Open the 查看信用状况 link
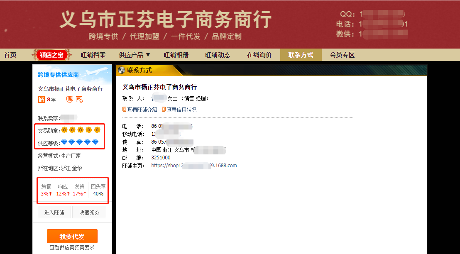460x254 pixels. 181,110
